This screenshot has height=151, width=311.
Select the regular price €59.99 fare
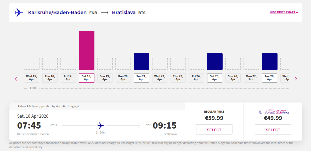[214, 130]
